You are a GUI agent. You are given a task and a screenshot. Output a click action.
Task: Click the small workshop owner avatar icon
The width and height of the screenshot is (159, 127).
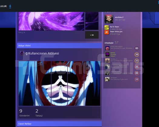[22, 53]
